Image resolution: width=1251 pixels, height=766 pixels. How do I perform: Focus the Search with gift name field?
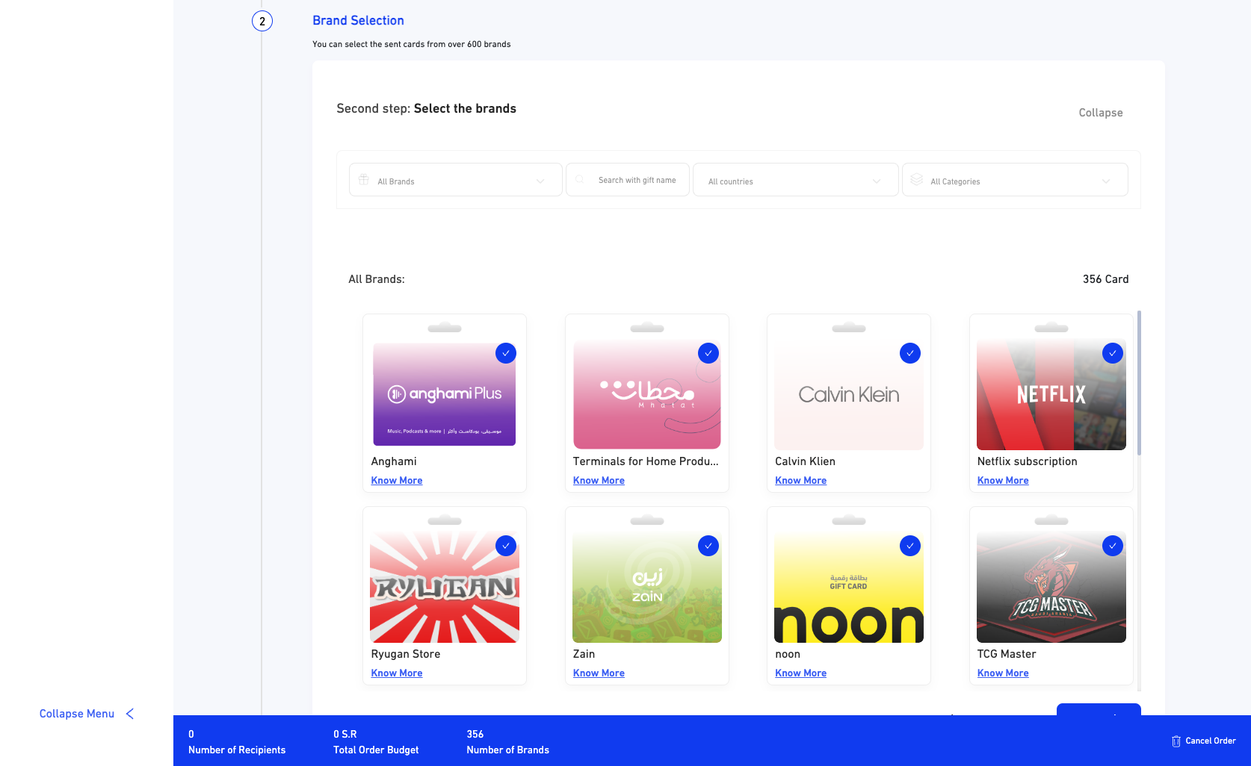tap(628, 180)
